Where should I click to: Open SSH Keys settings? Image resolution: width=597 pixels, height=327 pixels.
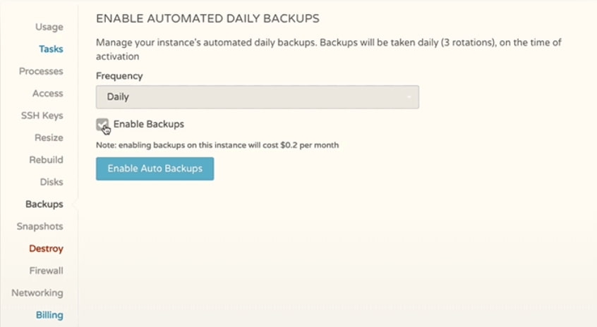pyautogui.click(x=42, y=116)
